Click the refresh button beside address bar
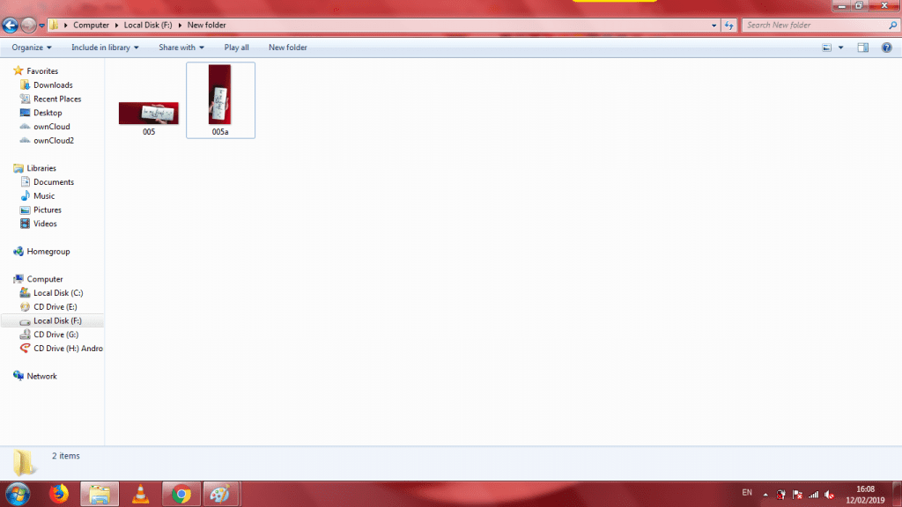The image size is (902, 507). [729, 26]
